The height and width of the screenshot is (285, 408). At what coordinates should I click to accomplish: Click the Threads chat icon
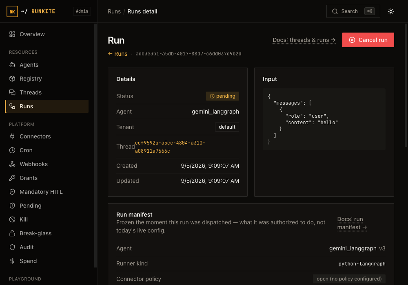pyautogui.click(x=12, y=92)
